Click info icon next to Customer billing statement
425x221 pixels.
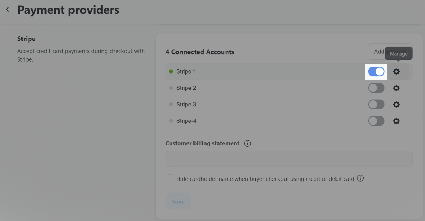(x=247, y=144)
